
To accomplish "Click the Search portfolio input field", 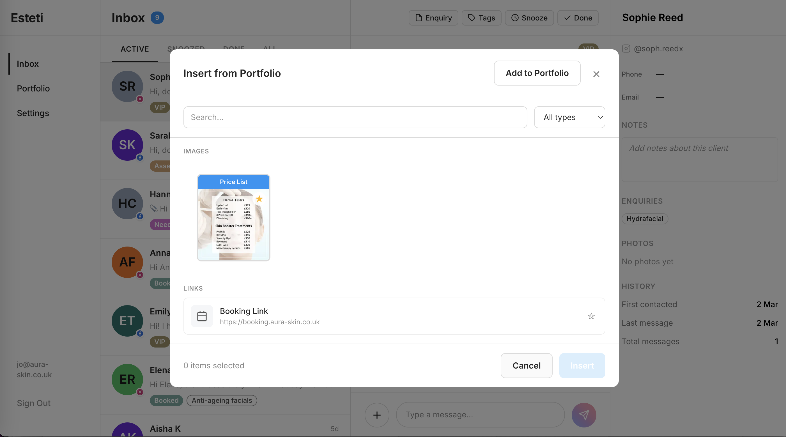I will tap(355, 117).
